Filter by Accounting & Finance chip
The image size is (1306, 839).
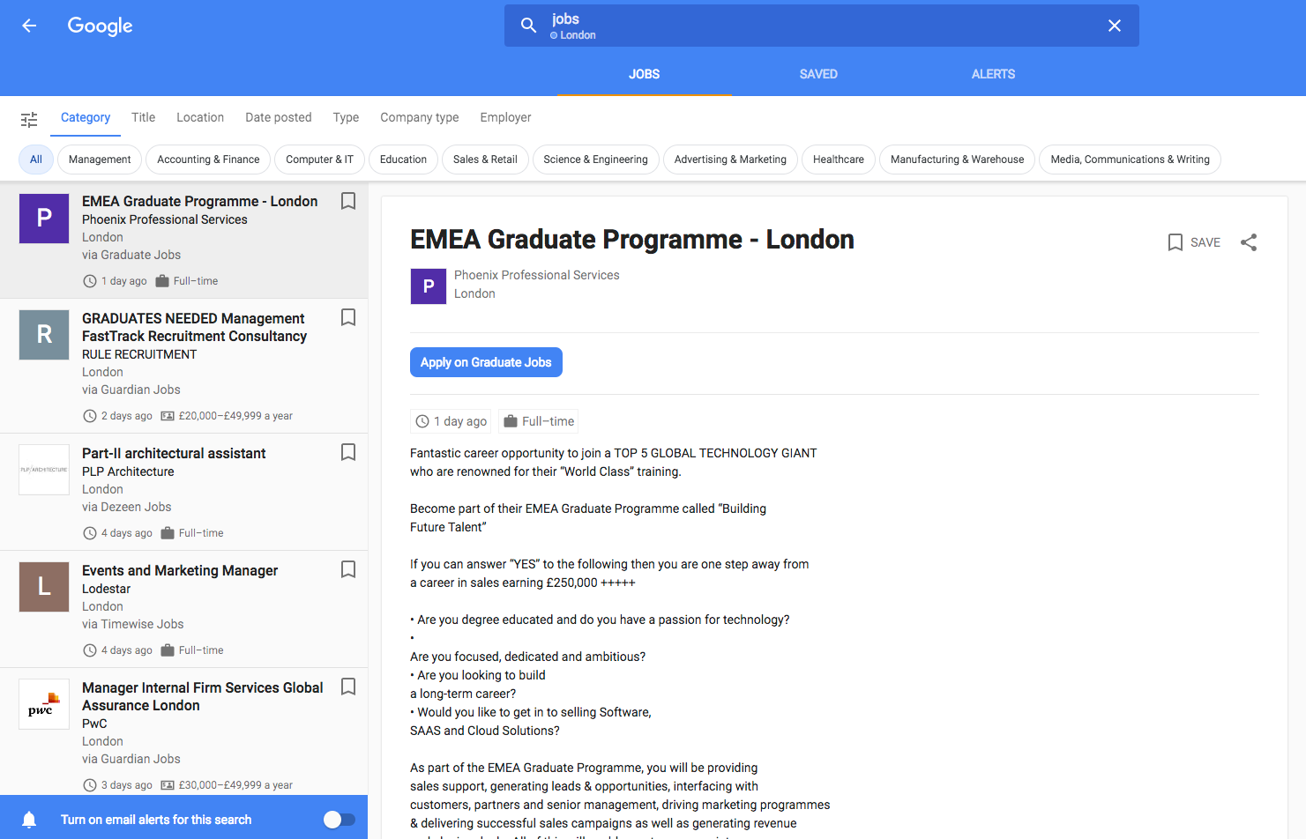tap(208, 160)
